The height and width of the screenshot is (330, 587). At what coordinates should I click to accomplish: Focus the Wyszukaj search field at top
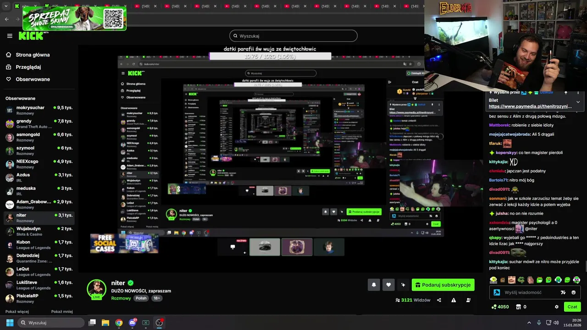[x=293, y=36]
